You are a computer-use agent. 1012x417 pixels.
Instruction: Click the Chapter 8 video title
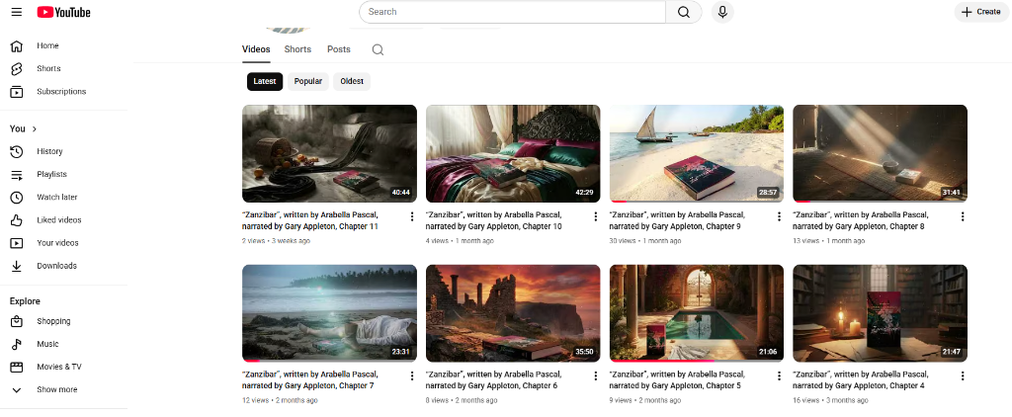tap(861, 220)
